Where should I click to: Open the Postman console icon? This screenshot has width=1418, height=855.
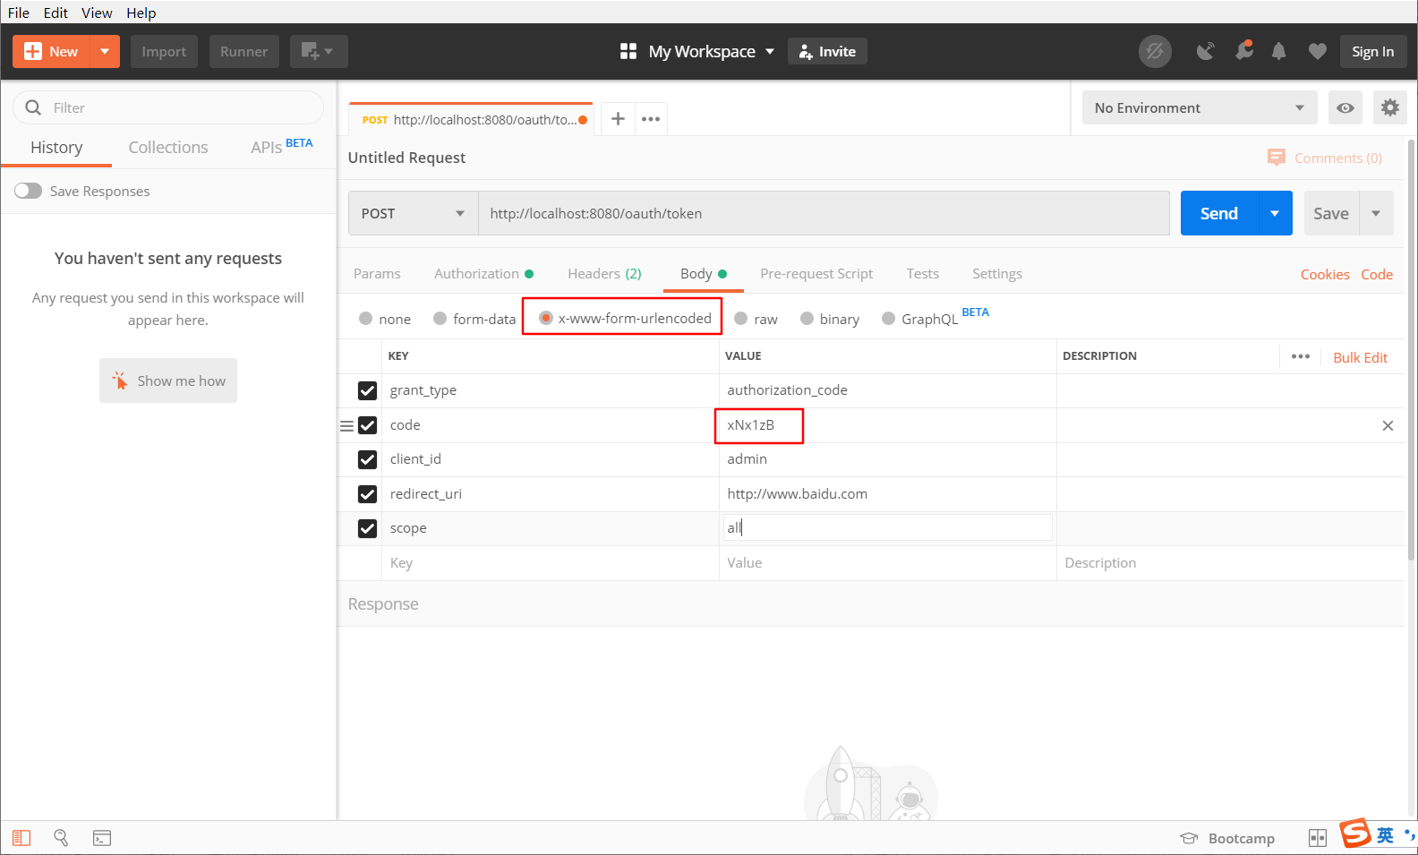point(102,838)
